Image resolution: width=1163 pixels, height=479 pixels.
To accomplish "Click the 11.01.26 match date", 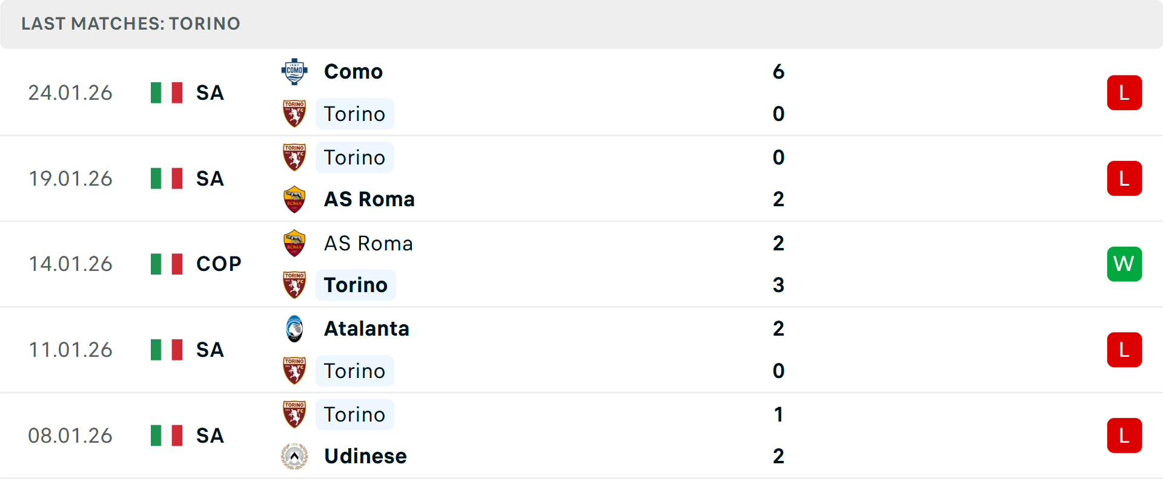I will pyautogui.click(x=70, y=350).
